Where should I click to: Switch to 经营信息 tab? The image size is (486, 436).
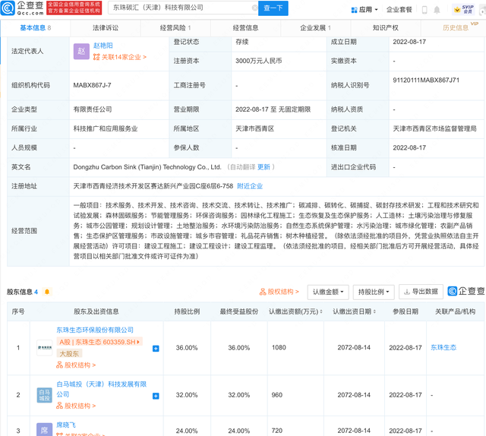click(245, 28)
